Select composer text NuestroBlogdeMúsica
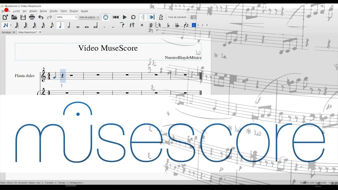338x190 pixels. [183, 58]
